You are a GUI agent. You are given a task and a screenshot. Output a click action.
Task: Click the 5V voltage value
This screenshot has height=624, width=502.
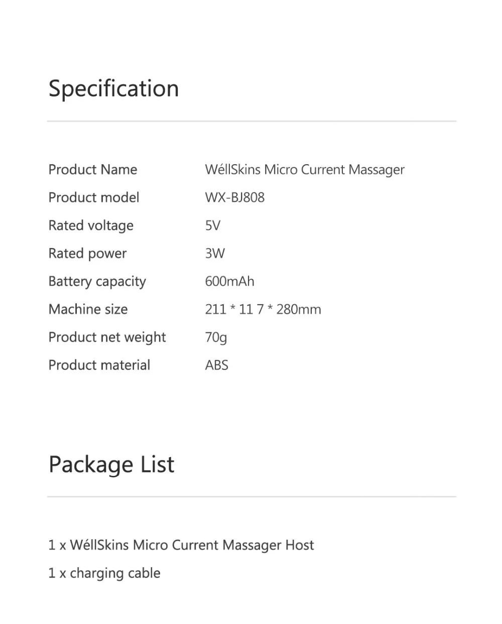pyautogui.click(x=213, y=226)
